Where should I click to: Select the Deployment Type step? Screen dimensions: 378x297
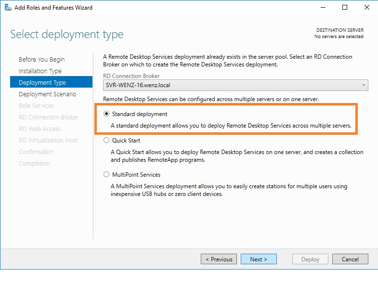point(51,82)
